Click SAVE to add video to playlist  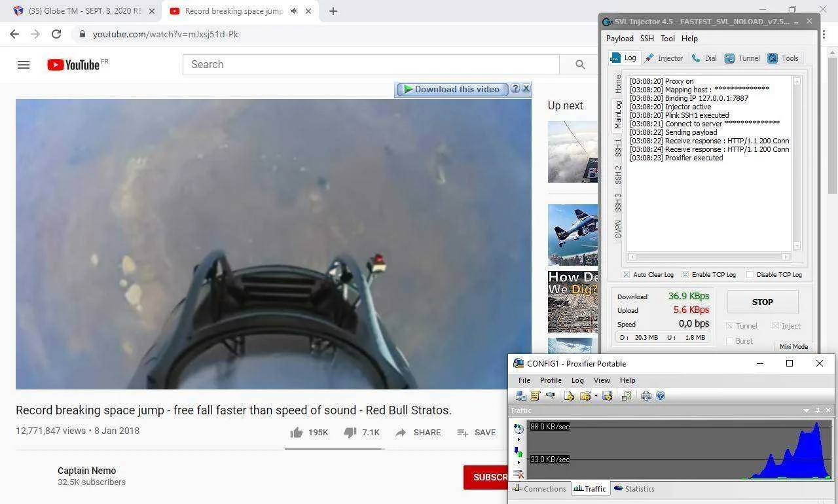click(x=476, y=433)
